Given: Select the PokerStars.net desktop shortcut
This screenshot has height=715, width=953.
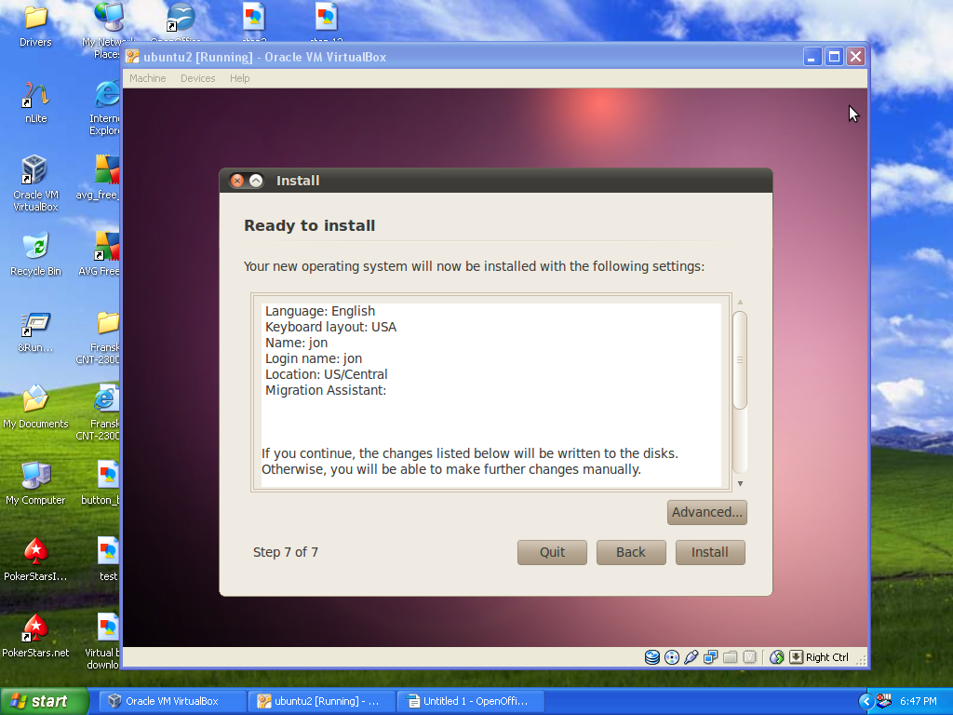Looking at the screenshot, I should point(35,636).
